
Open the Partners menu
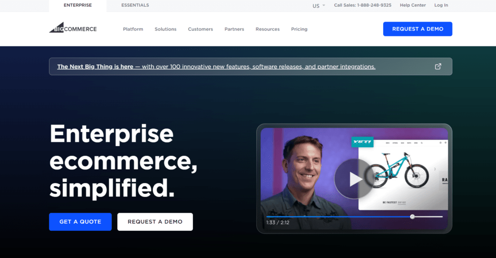point(234,29)
